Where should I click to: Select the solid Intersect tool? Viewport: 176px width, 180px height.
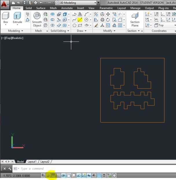[52, 25]
